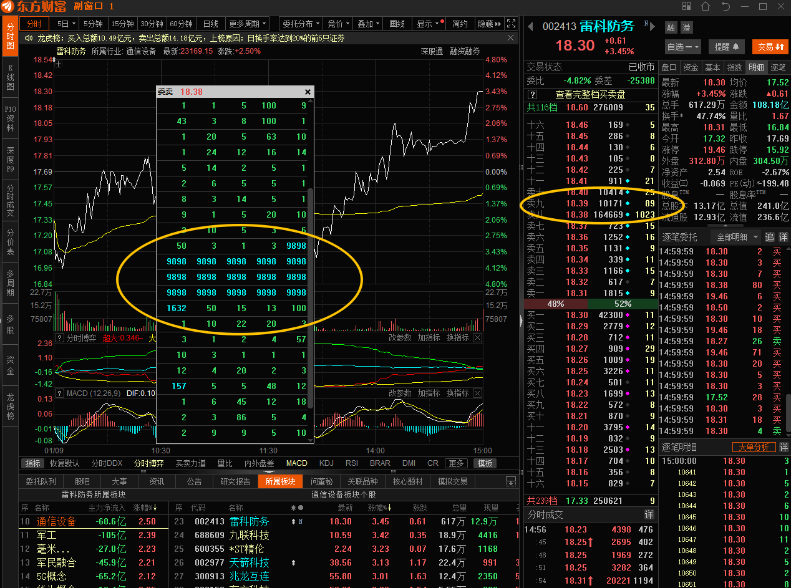Open the 全部明细 filter dropdown
The image size is (791, 588).
737,237
